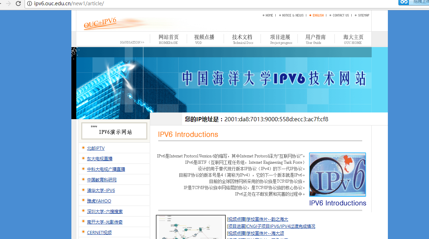The width and height of the screenshot is (429, 239).
Task: Click the browser forward arrow button
Action: (x=8, y=4)
